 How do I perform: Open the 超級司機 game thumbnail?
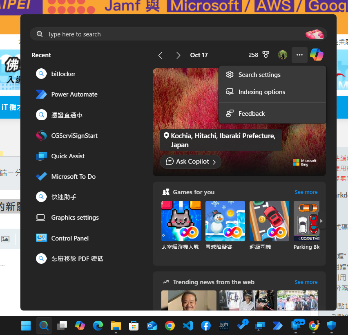269,221
